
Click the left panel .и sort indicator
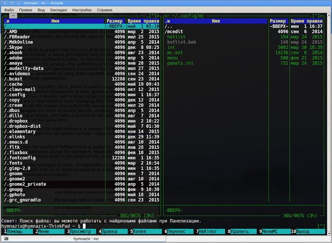(x=7, y=21)
